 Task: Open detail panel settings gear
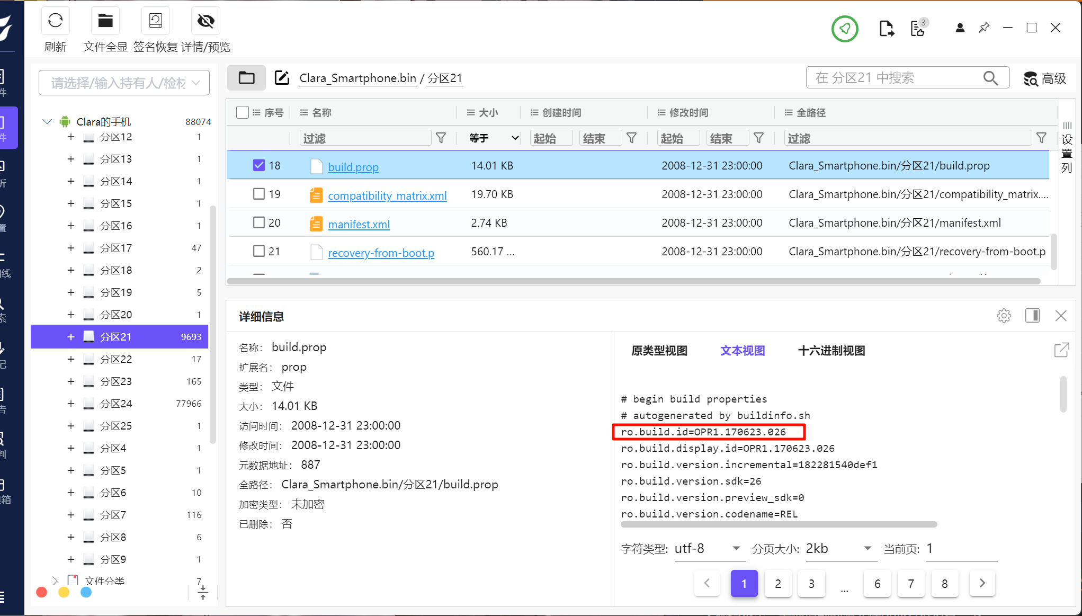1004,316
